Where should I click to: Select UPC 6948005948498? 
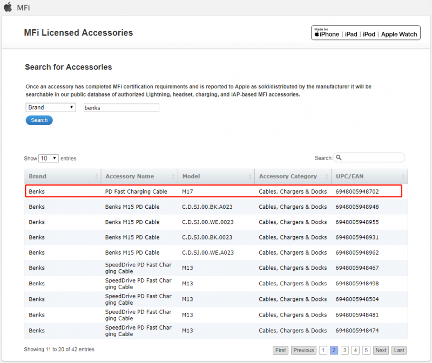[357, 284]
